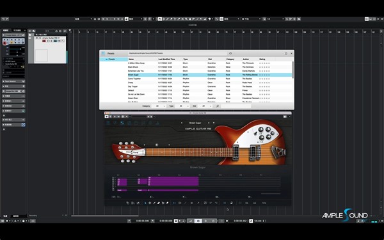Image resolution: width=384 pixels, height=240 pixels.
Task: Click the refresh icon in the Presets window header
Action: pyautogui.click(x=230, y=53)
